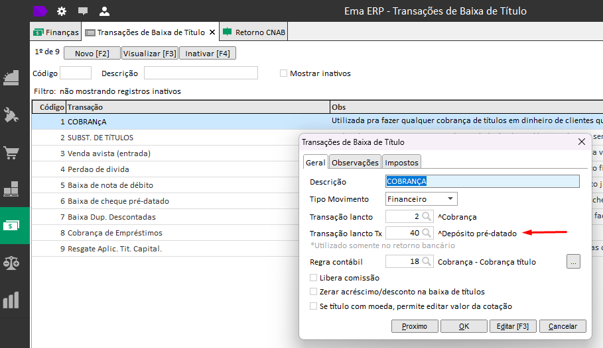Screen dimensions: 603x348
Task: Enable Libera comissão checkbox
Action: point(313,277)
